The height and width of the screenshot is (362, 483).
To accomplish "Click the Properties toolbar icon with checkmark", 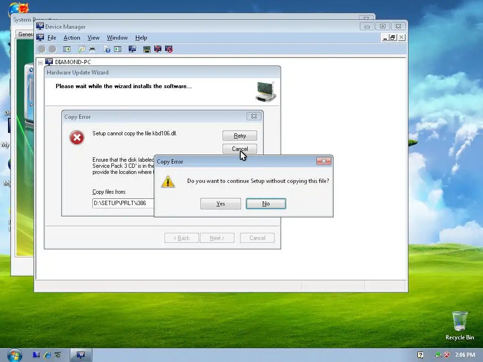I will click(82, 49).
